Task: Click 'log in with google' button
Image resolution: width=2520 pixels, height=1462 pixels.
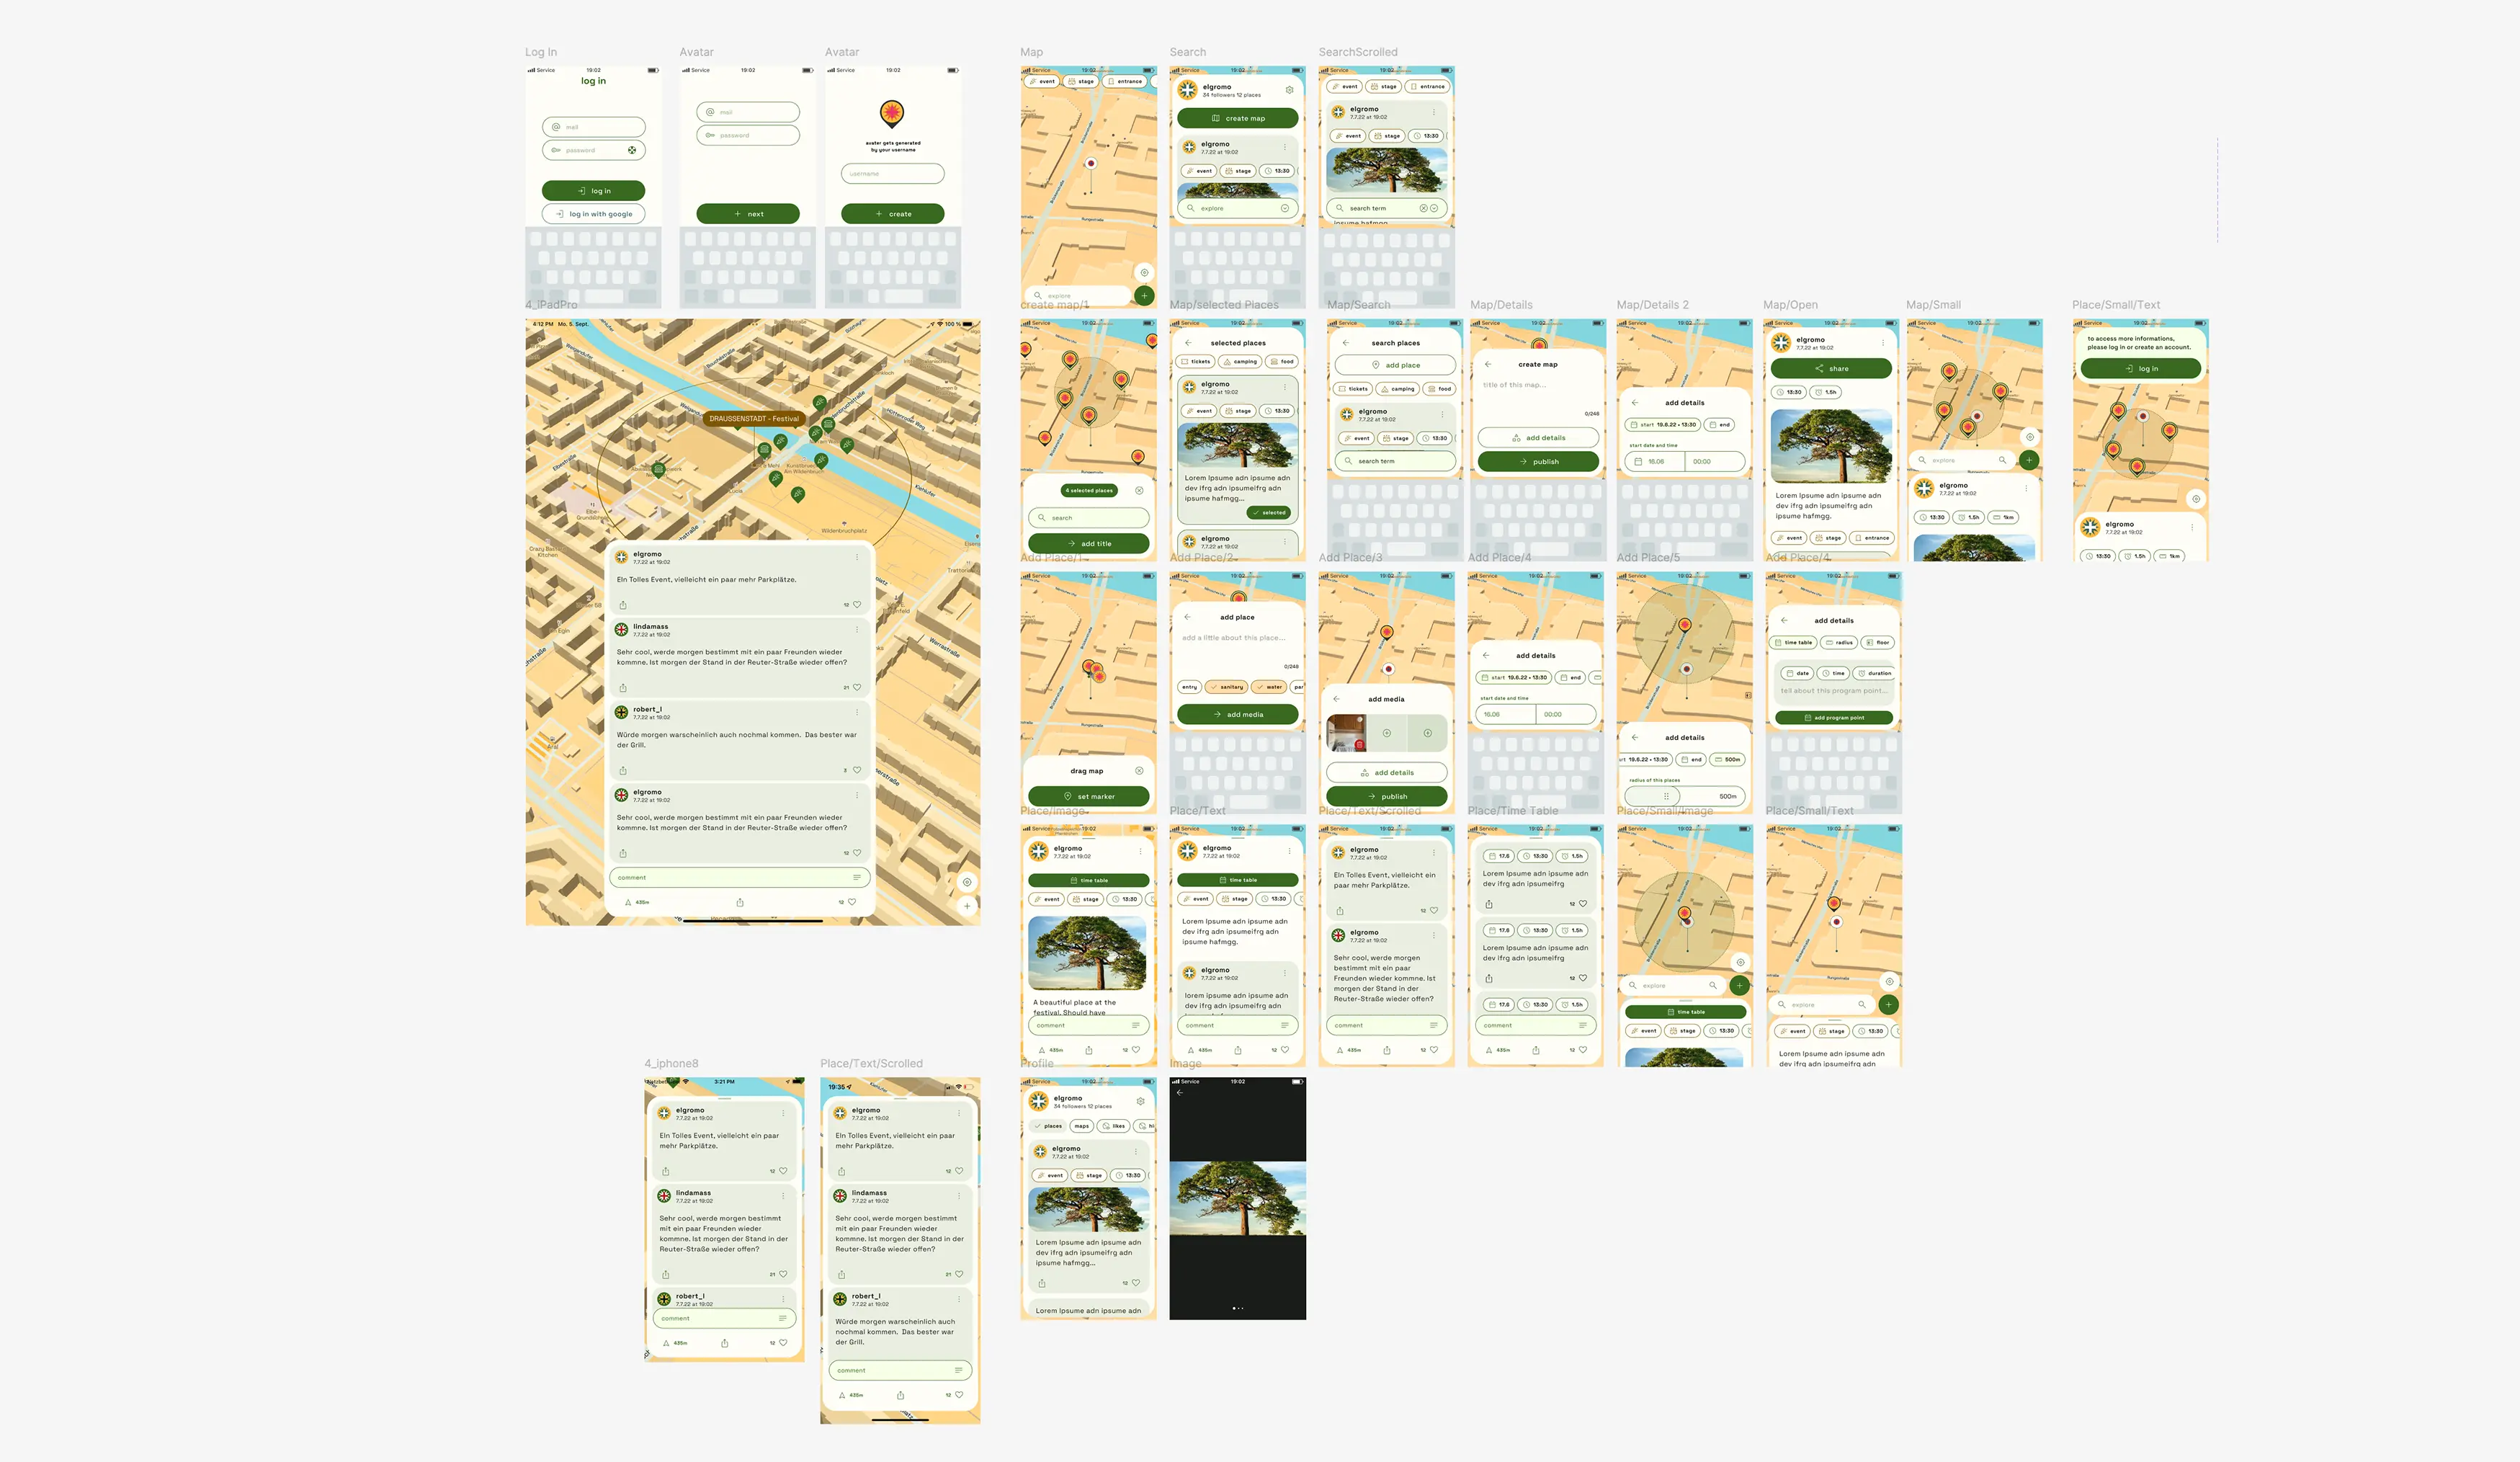Action: 594,214
